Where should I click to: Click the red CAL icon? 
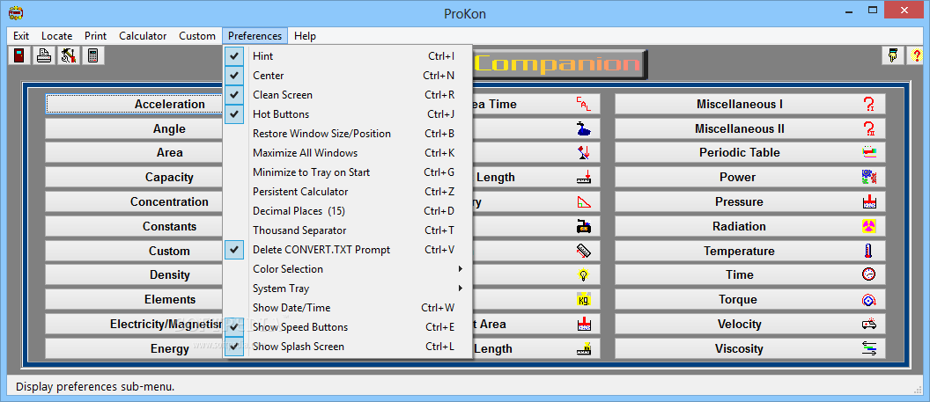584,104
